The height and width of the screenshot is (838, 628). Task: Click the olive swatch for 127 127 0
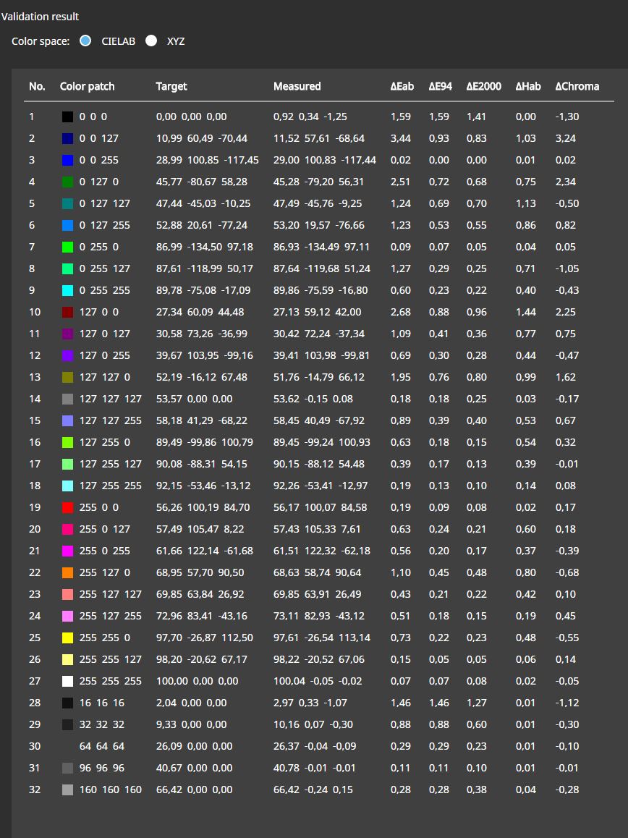[x=67, y=377]
